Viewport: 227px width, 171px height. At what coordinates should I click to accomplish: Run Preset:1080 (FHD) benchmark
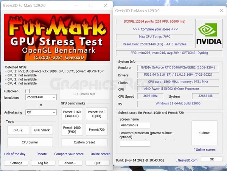pos(72,130)
